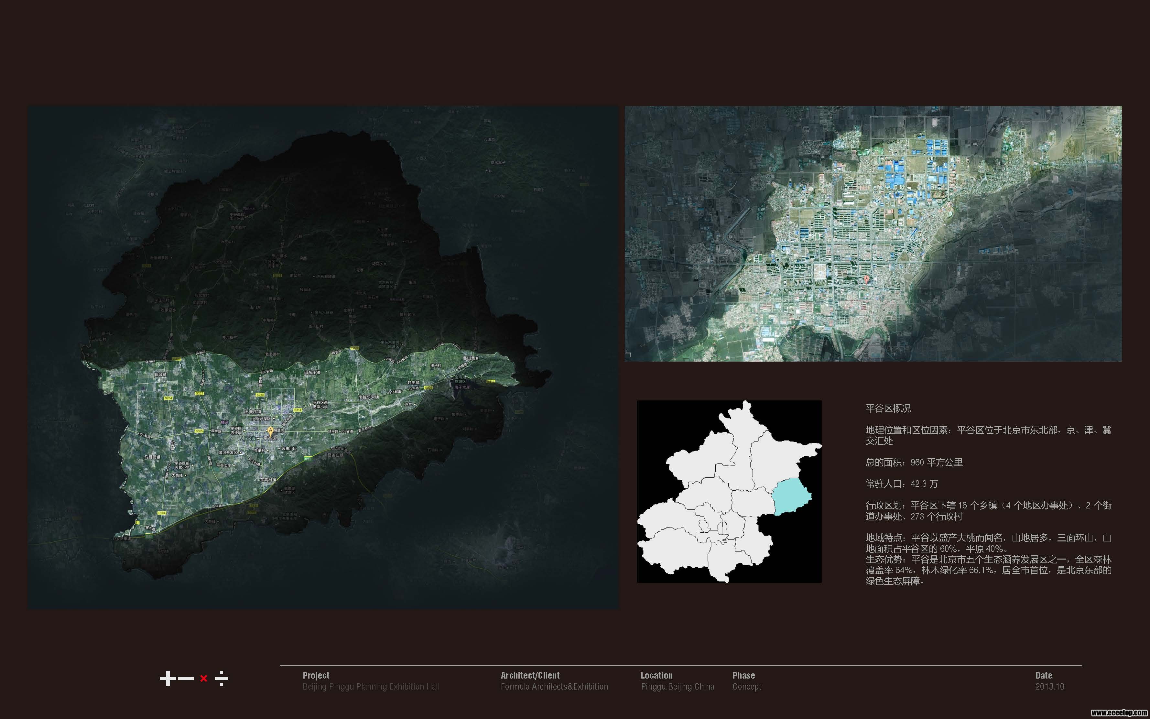Click the '2013.10' date value
The image size is (1150, 719).
pyautogui.click(x=1050, y=687)
